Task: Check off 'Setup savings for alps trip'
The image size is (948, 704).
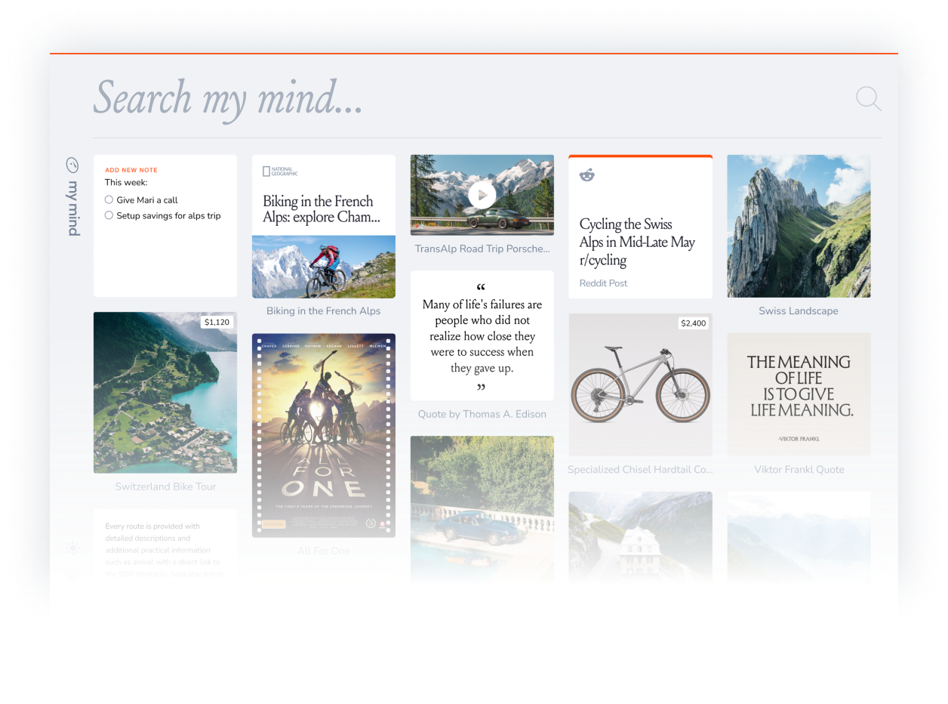Action: pos(109,216)
